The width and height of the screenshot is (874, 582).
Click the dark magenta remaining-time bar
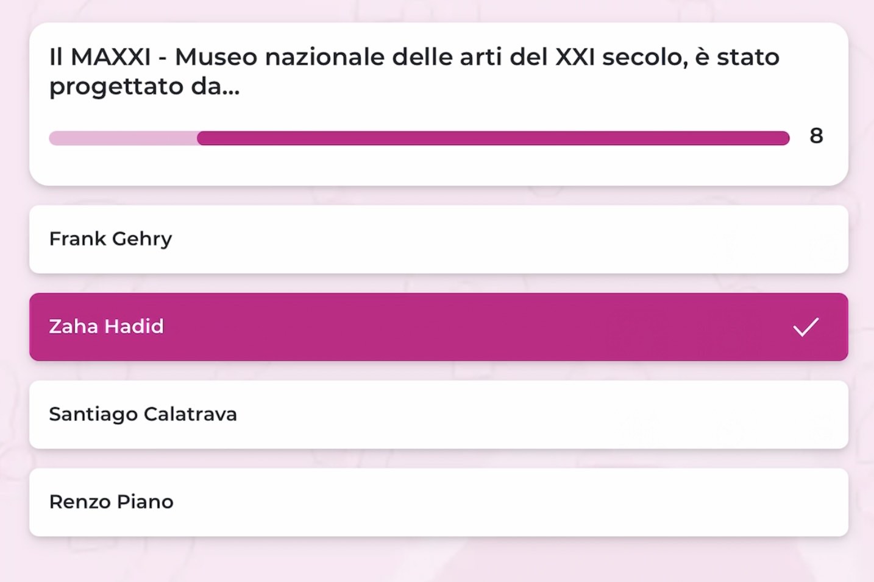[492, 138]
